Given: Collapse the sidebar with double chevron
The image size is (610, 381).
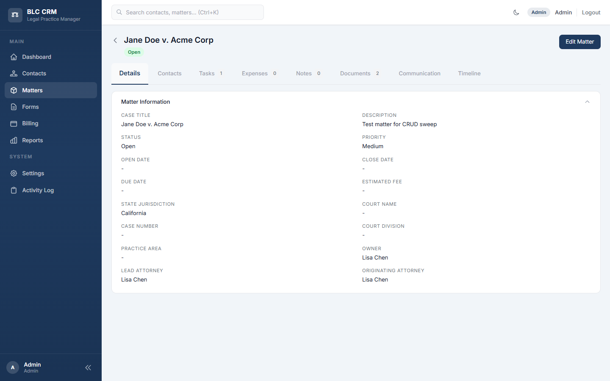Looking at the screenshot, I should [88, 367].
